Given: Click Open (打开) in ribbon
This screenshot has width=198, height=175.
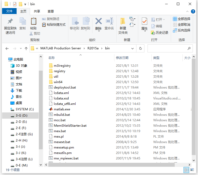Looking at the screenshot, I should pyautogui.click(x=158, y=19).
